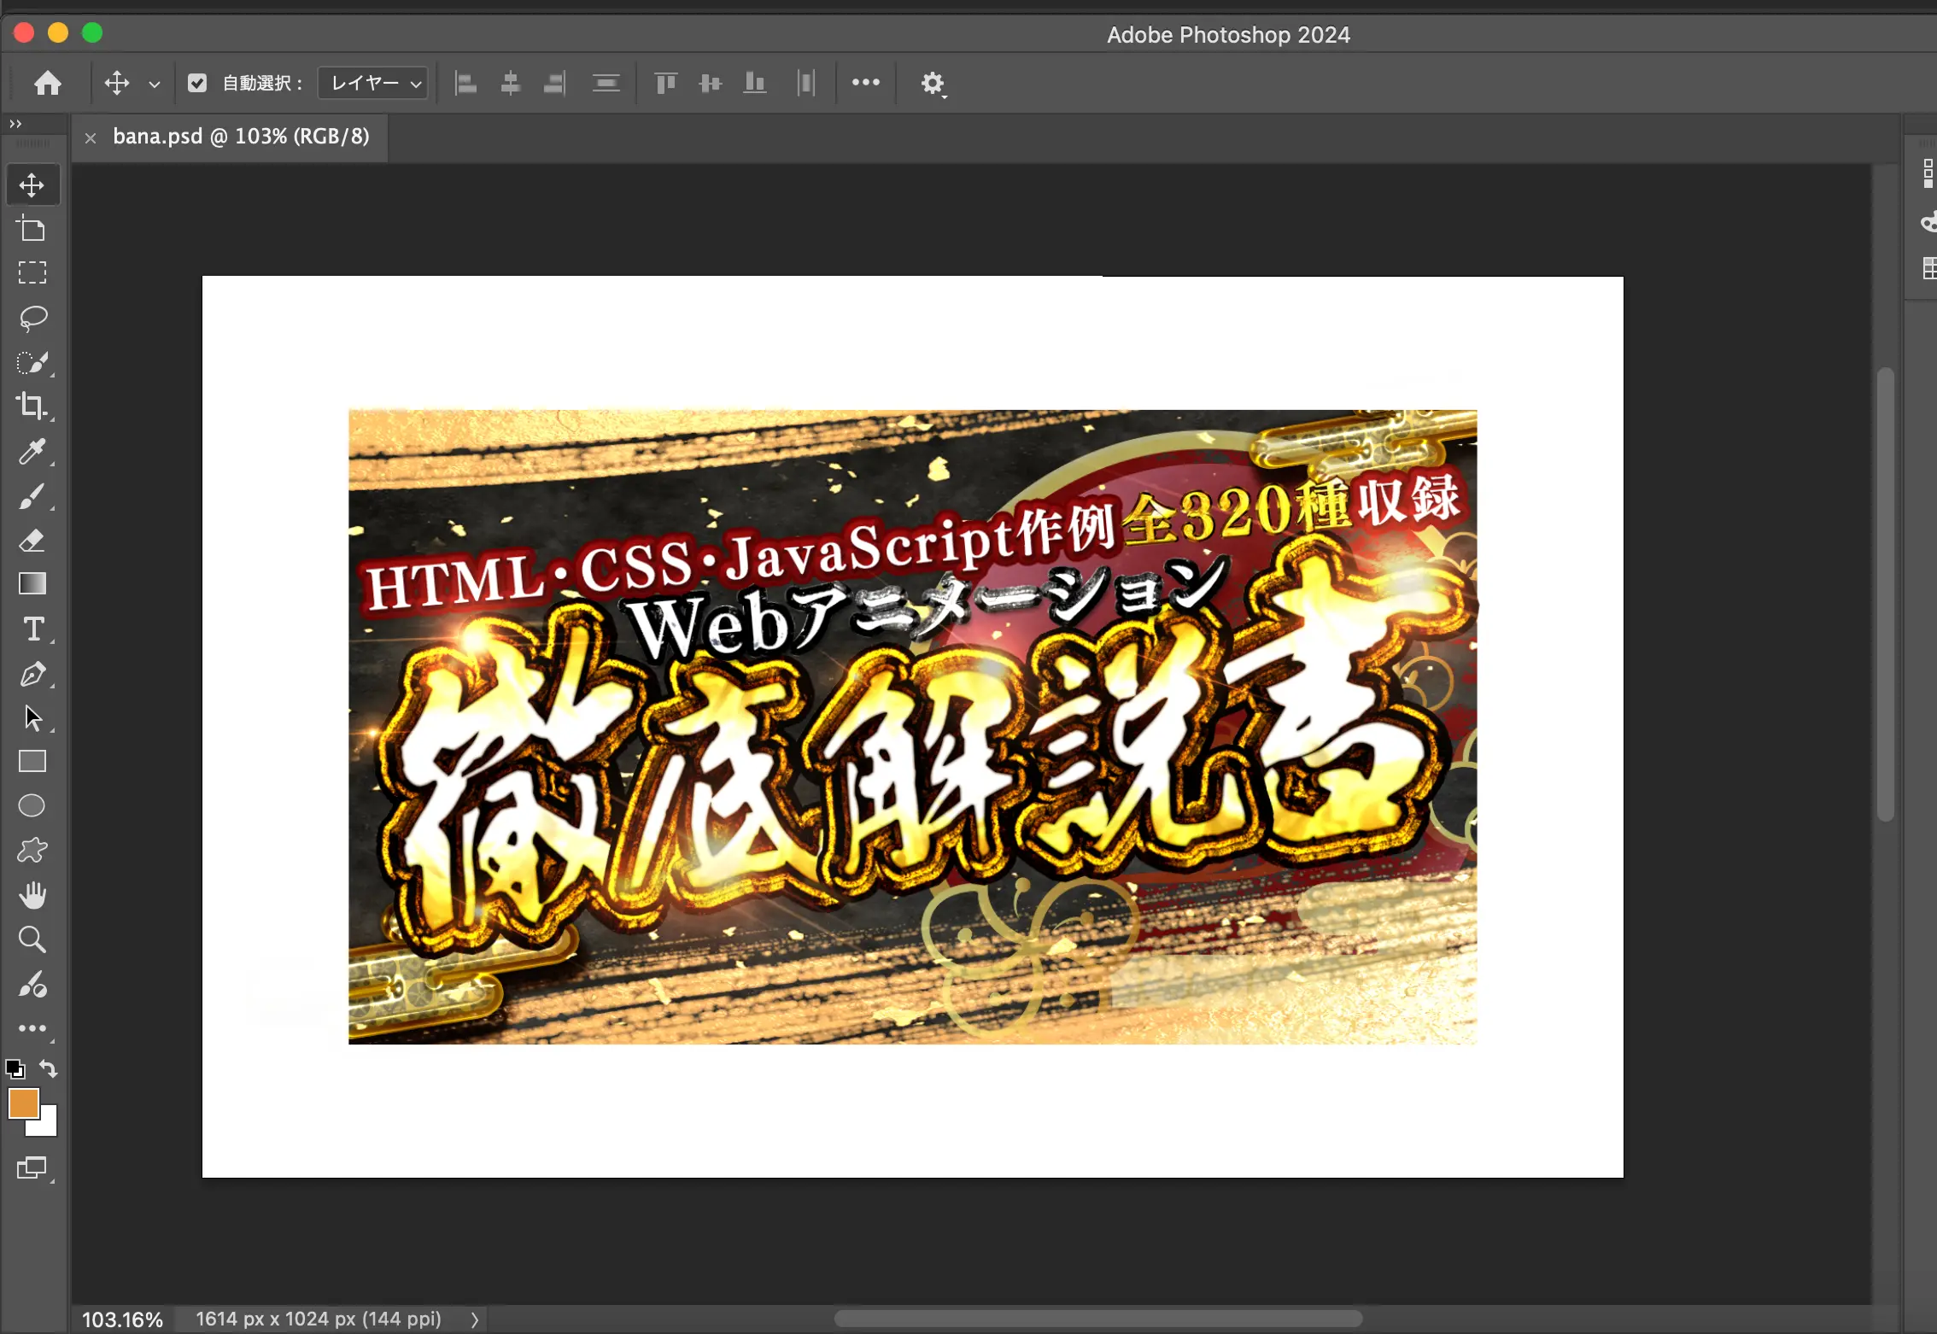Select the Artboard tool
The image size is (1937, 1334).
[x=32, y=229]
